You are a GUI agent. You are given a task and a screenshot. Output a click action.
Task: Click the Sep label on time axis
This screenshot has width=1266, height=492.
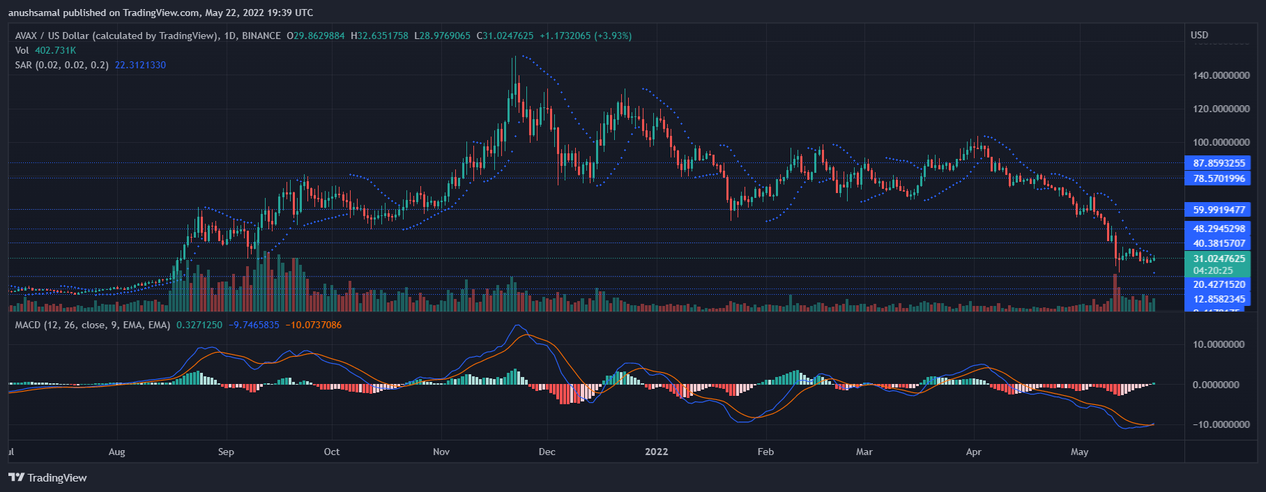pos(226,452)
